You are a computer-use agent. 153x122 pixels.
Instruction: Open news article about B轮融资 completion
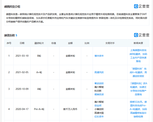[138, 56]
